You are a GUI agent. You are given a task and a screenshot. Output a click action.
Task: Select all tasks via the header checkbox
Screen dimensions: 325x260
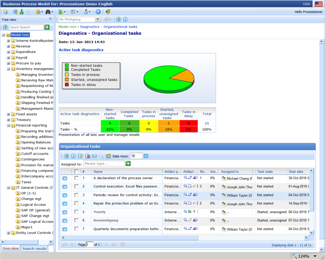point(76,171)
